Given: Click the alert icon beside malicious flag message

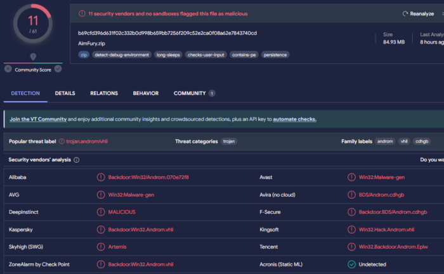Looking at the screenshot, I should point(82,13).
